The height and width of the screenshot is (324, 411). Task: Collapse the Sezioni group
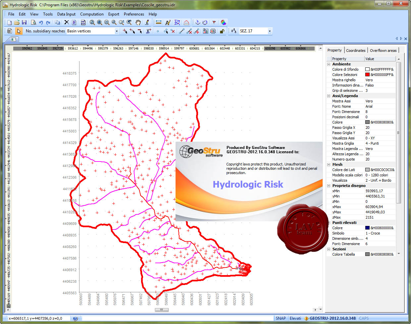pyautogui.click(x=329, y=249)
